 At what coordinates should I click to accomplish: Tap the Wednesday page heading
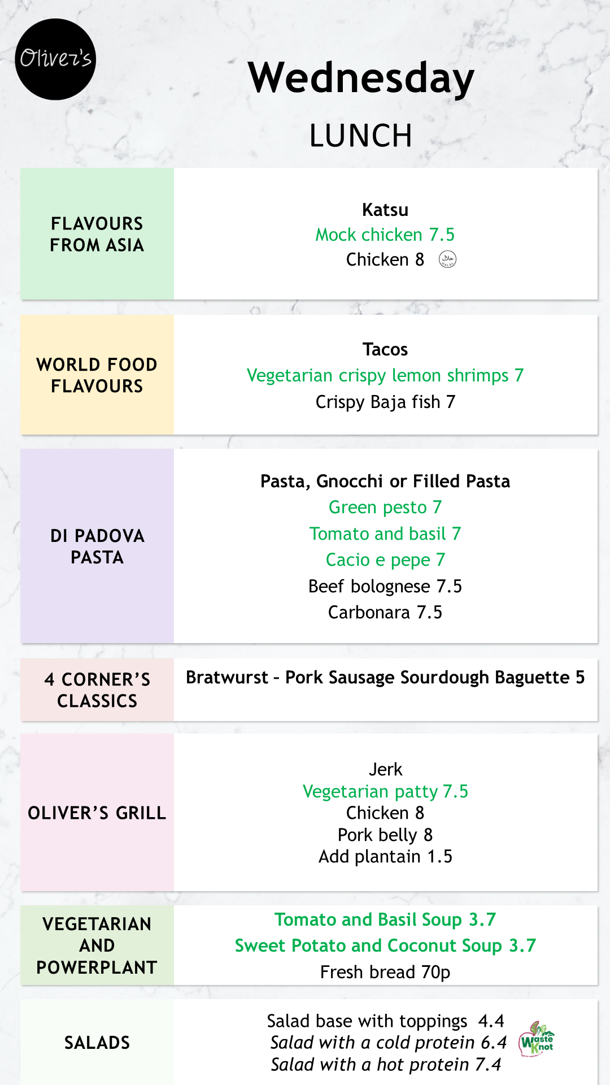click(x=361, y=78)
